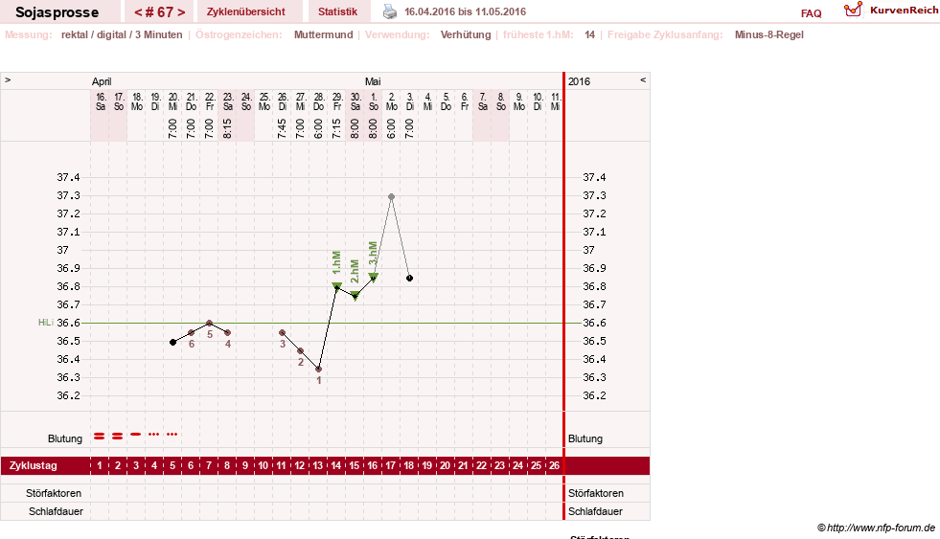Click the 3.hM green triangle marker
Image resolution: width=940 pixels, height=539 pixels.
point(374,278)
